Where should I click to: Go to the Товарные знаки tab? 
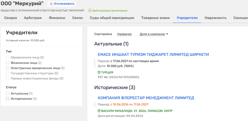pos(155,18)
